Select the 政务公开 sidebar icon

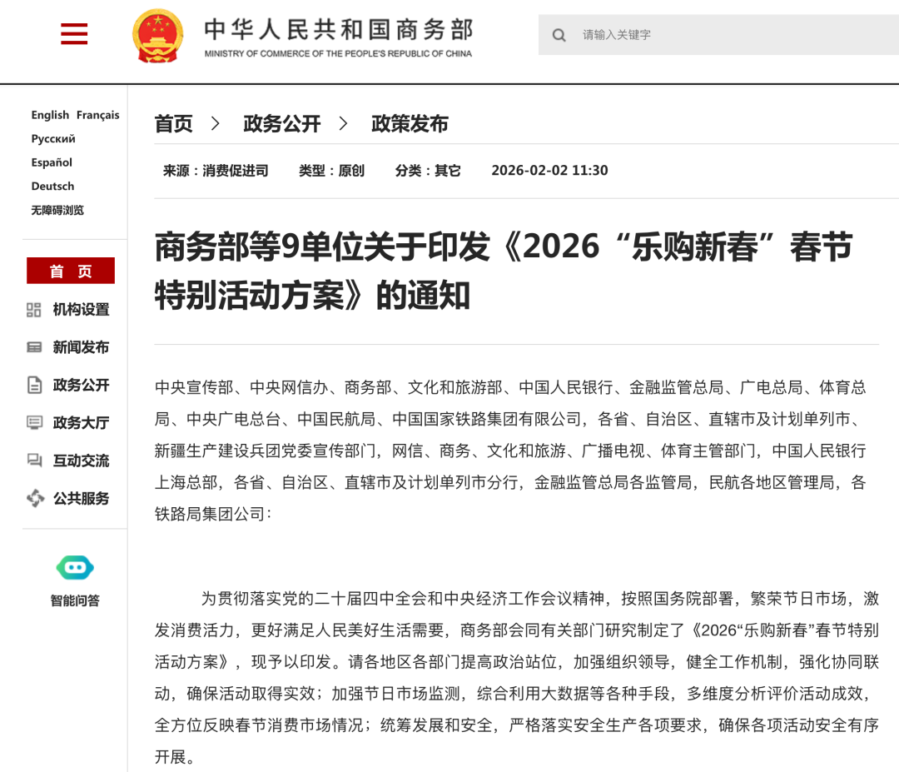(x=33, y=385)
